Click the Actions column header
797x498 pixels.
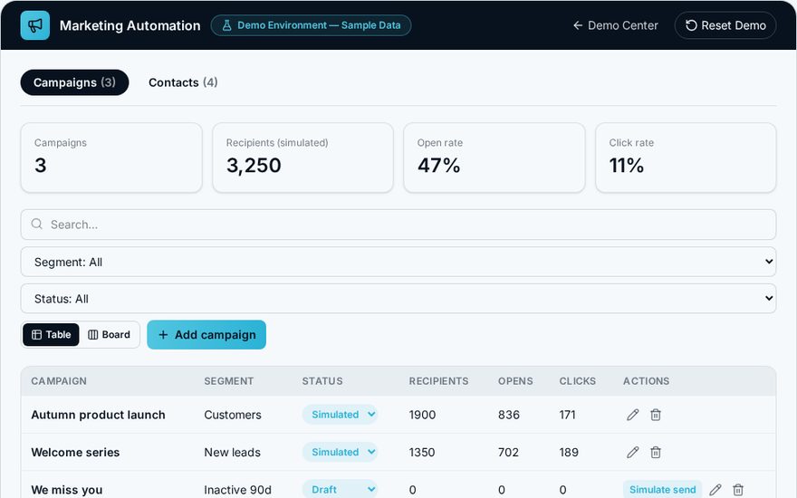click(646, 381)
